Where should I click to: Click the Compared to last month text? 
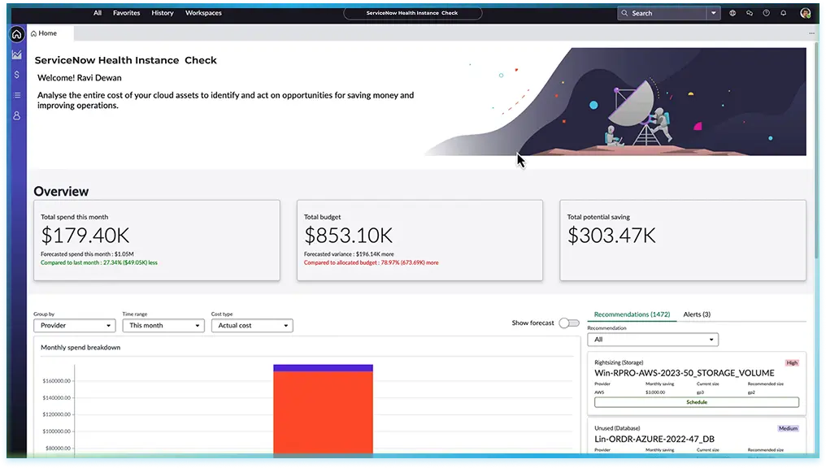pos(99,262)
